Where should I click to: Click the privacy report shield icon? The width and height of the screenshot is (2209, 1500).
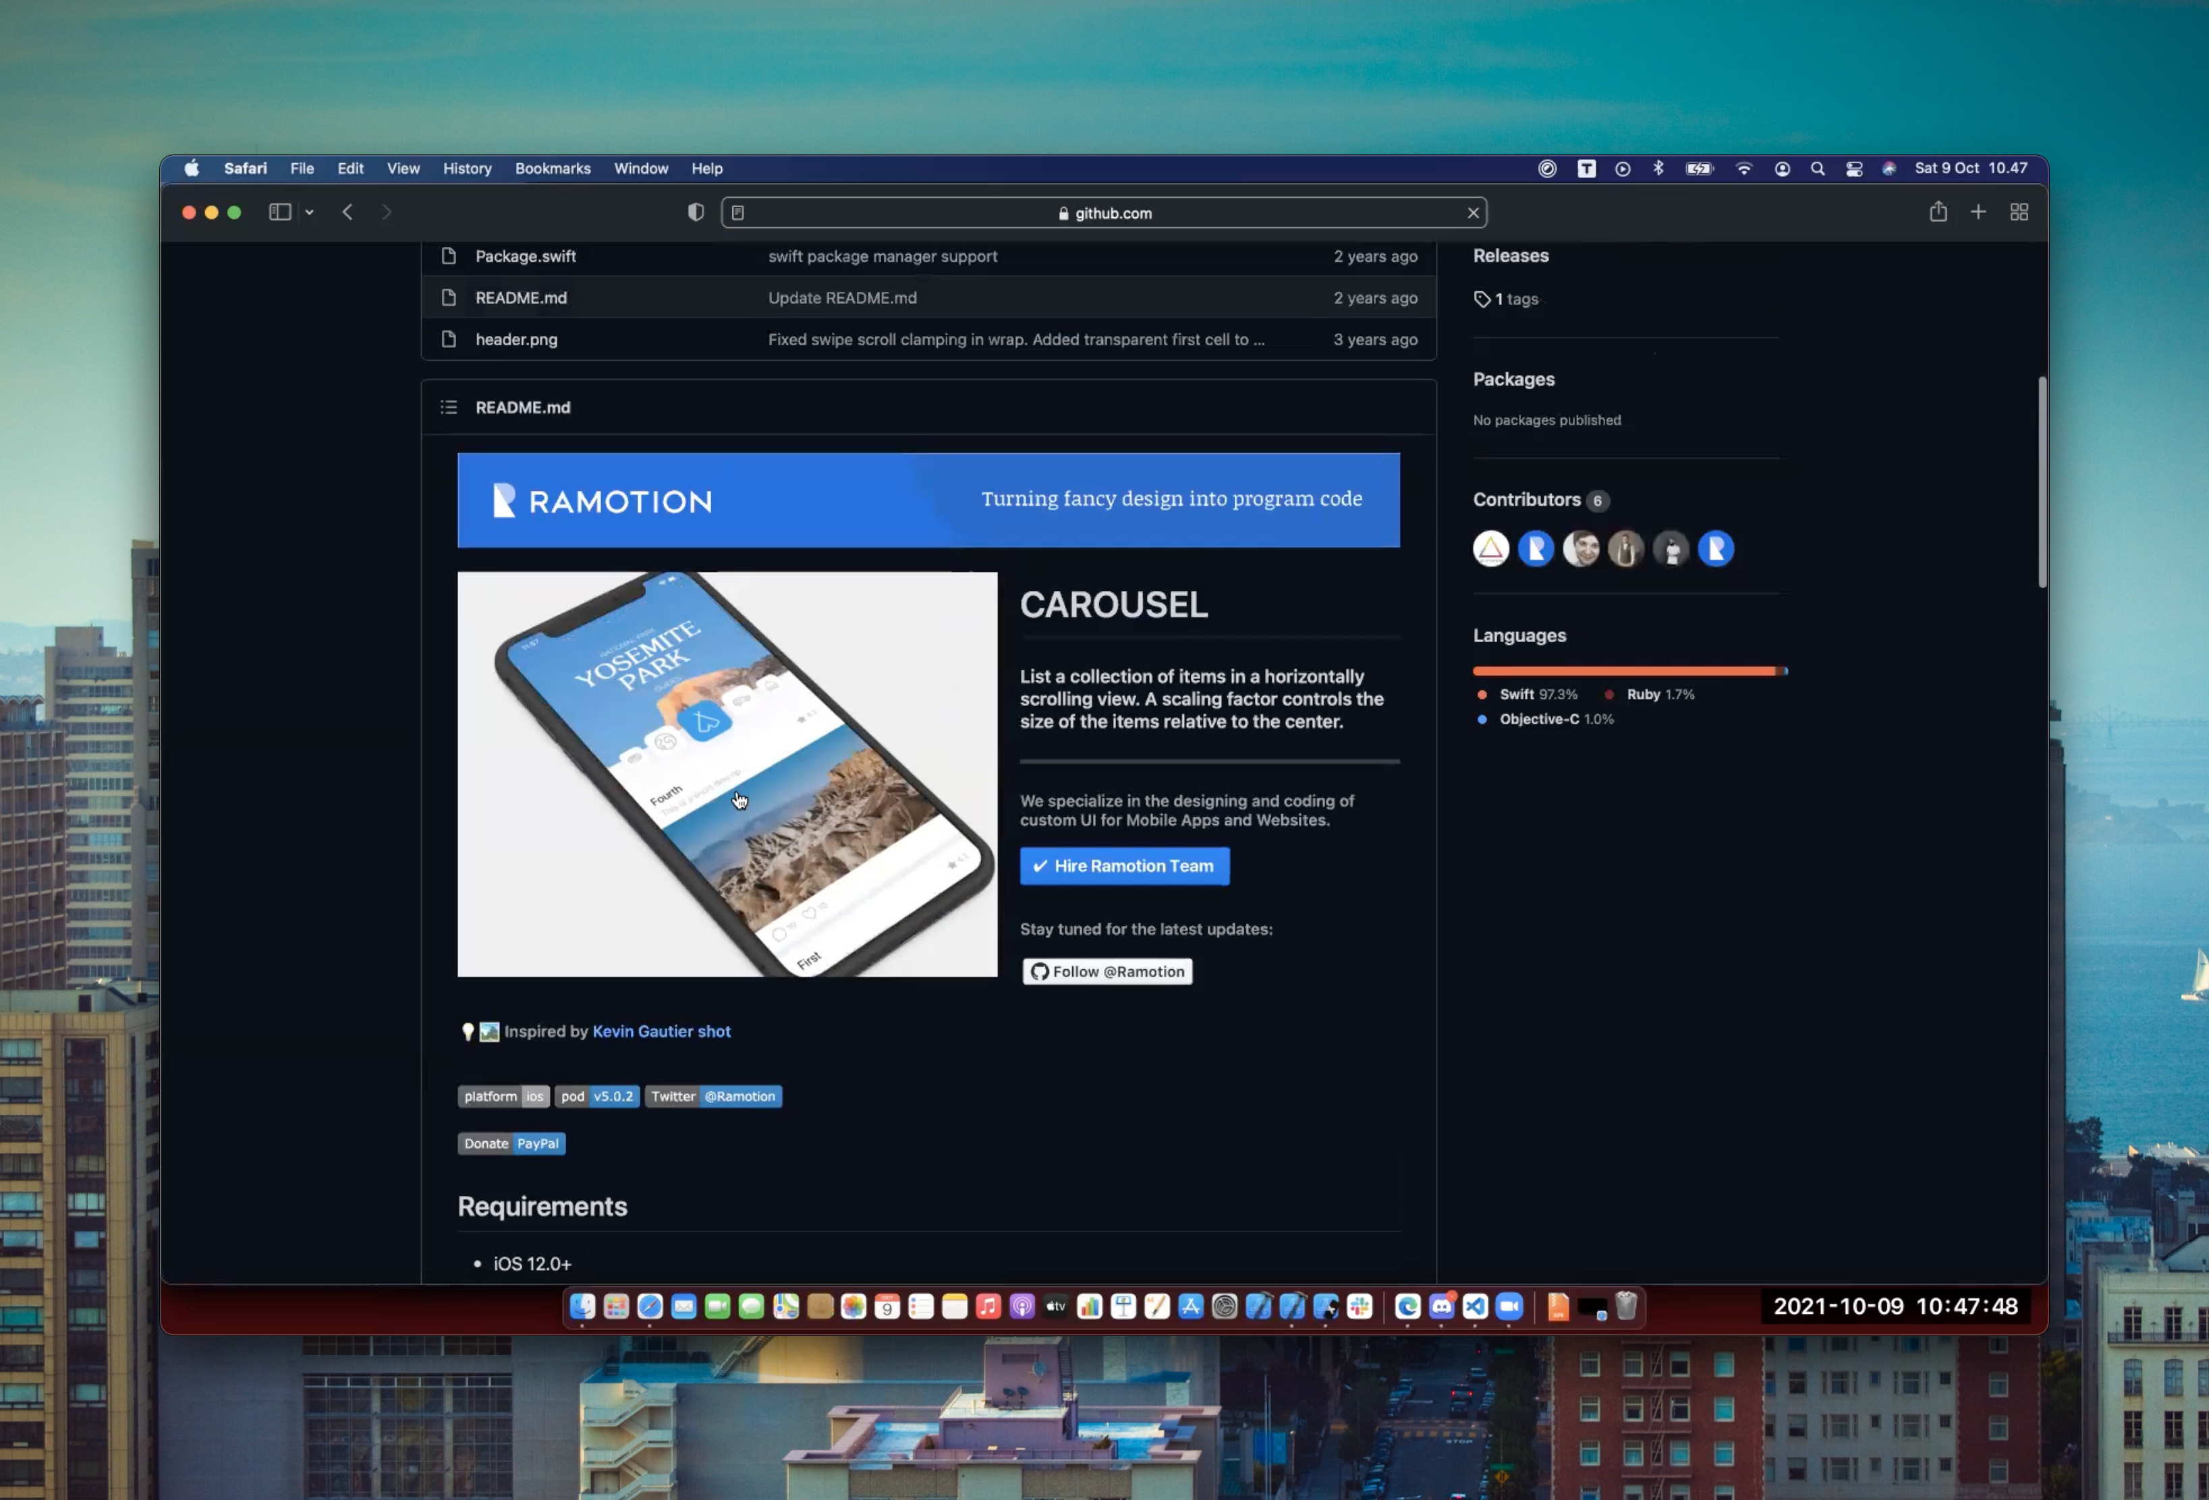coord(696,212)
